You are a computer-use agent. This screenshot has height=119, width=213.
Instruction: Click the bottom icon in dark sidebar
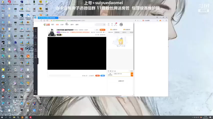(x=35, y=91)
